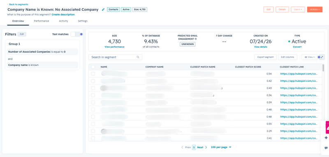329x157 pixels.
Task: Open the 100 per page dropdown
Action: tap(221, 148)
